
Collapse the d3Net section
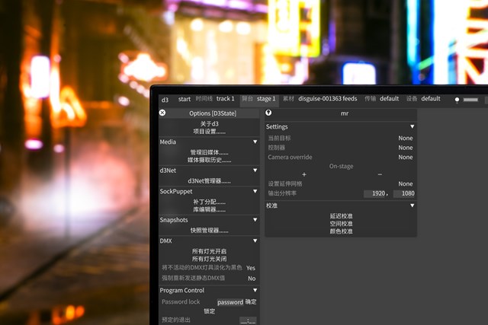pos(255,170)
